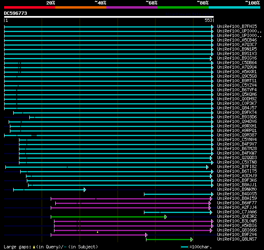Image resolution: width=264 pixels, height=250 pixels.
Task: Click the green ~80% legend segment
Action: pyautogui.click(x=183, y=7)
